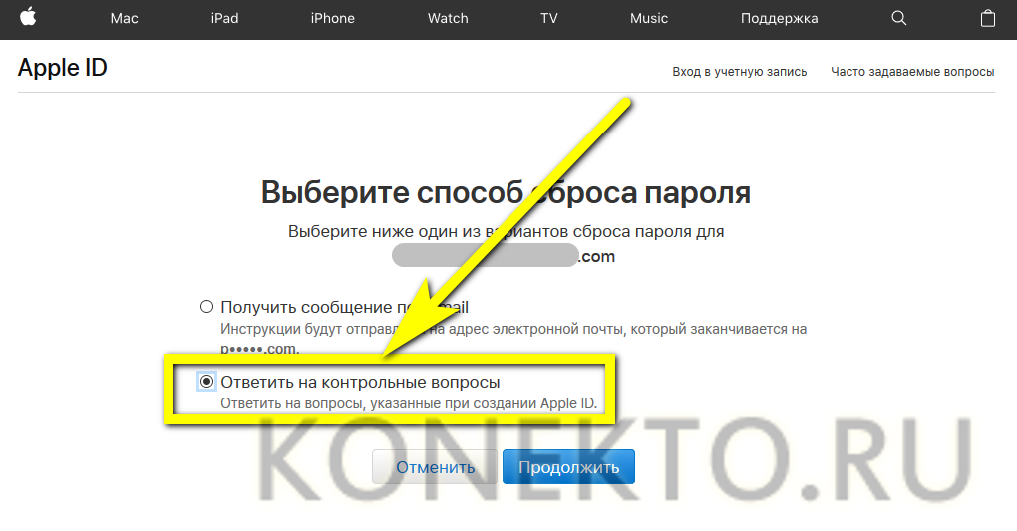Screen dimensions: 1017x531
Task: Click the Apple logo icon
Action: (x=28, y=18)
